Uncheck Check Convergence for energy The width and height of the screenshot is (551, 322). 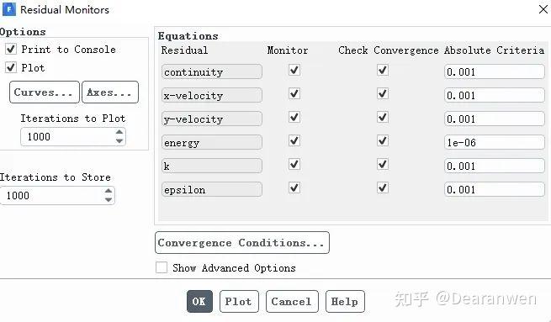point(383,140)
